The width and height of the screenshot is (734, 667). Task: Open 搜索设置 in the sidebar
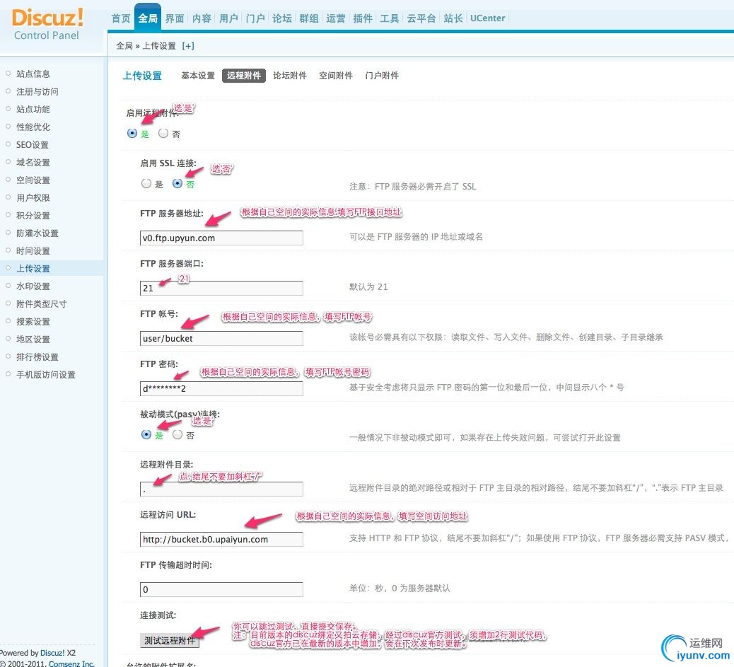(33, 321)
